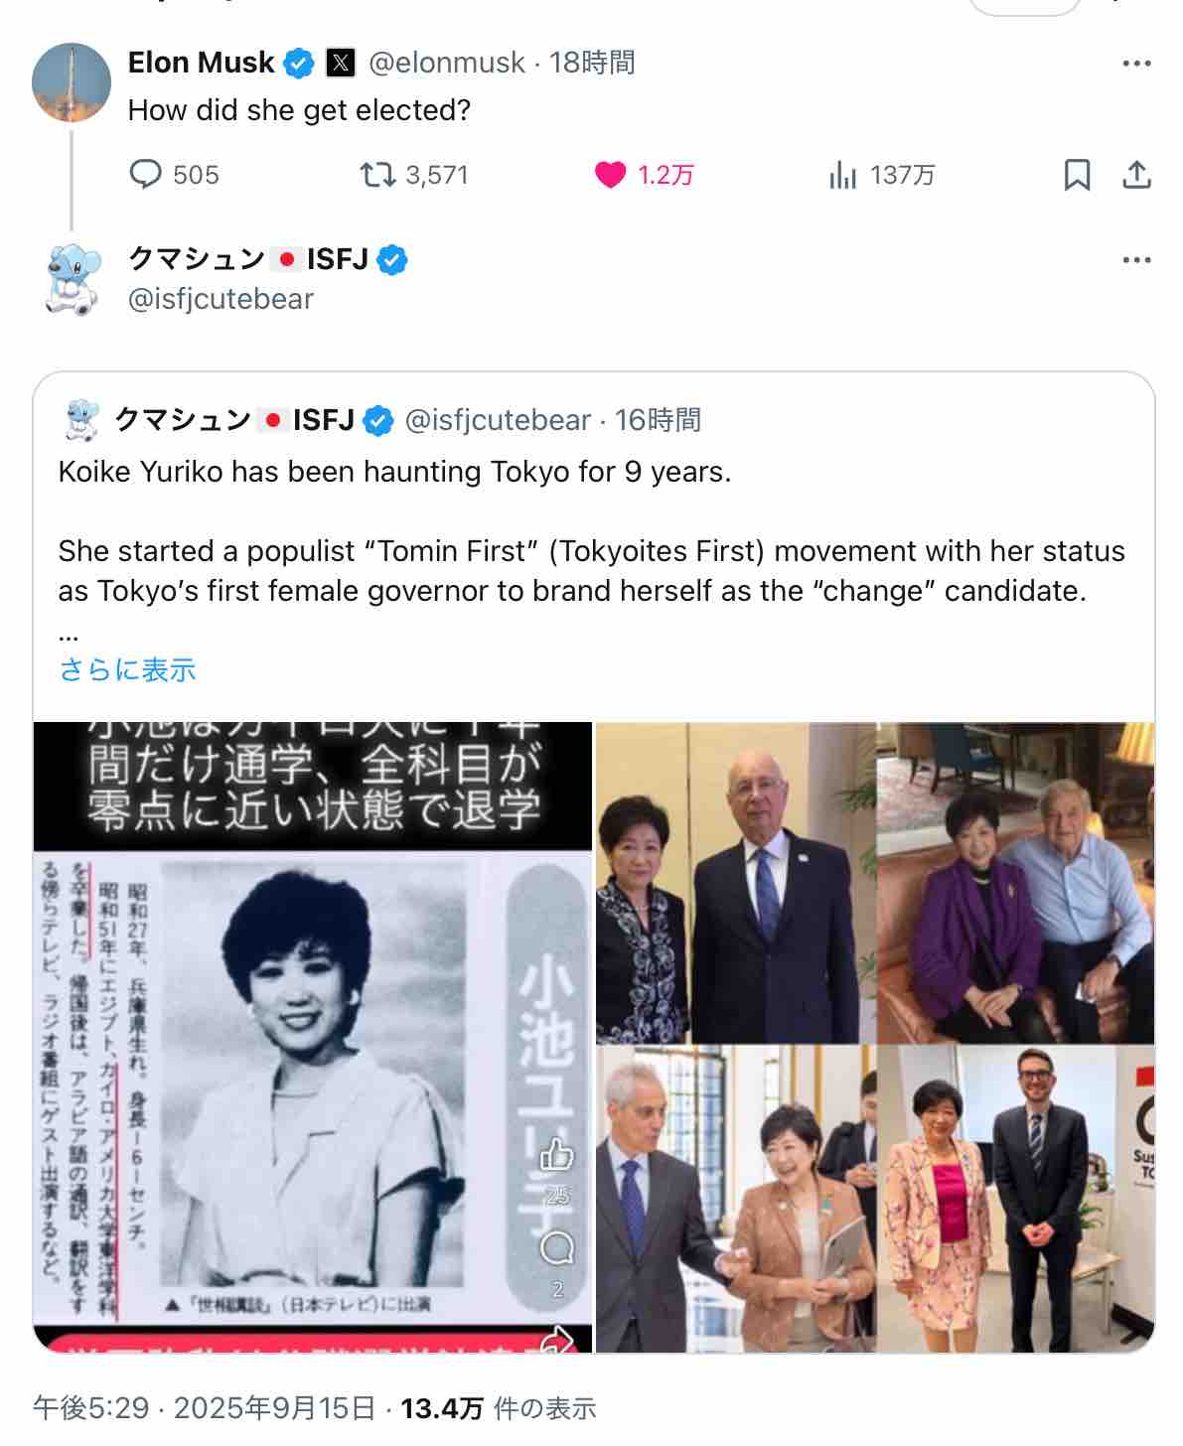Open more options on Elon Musk's tweet

(1136, 64)
